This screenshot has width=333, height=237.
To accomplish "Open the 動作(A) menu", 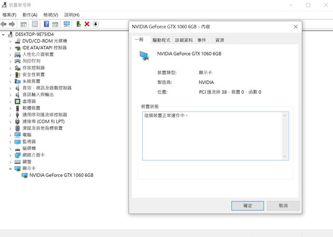I will coord(30,15).
